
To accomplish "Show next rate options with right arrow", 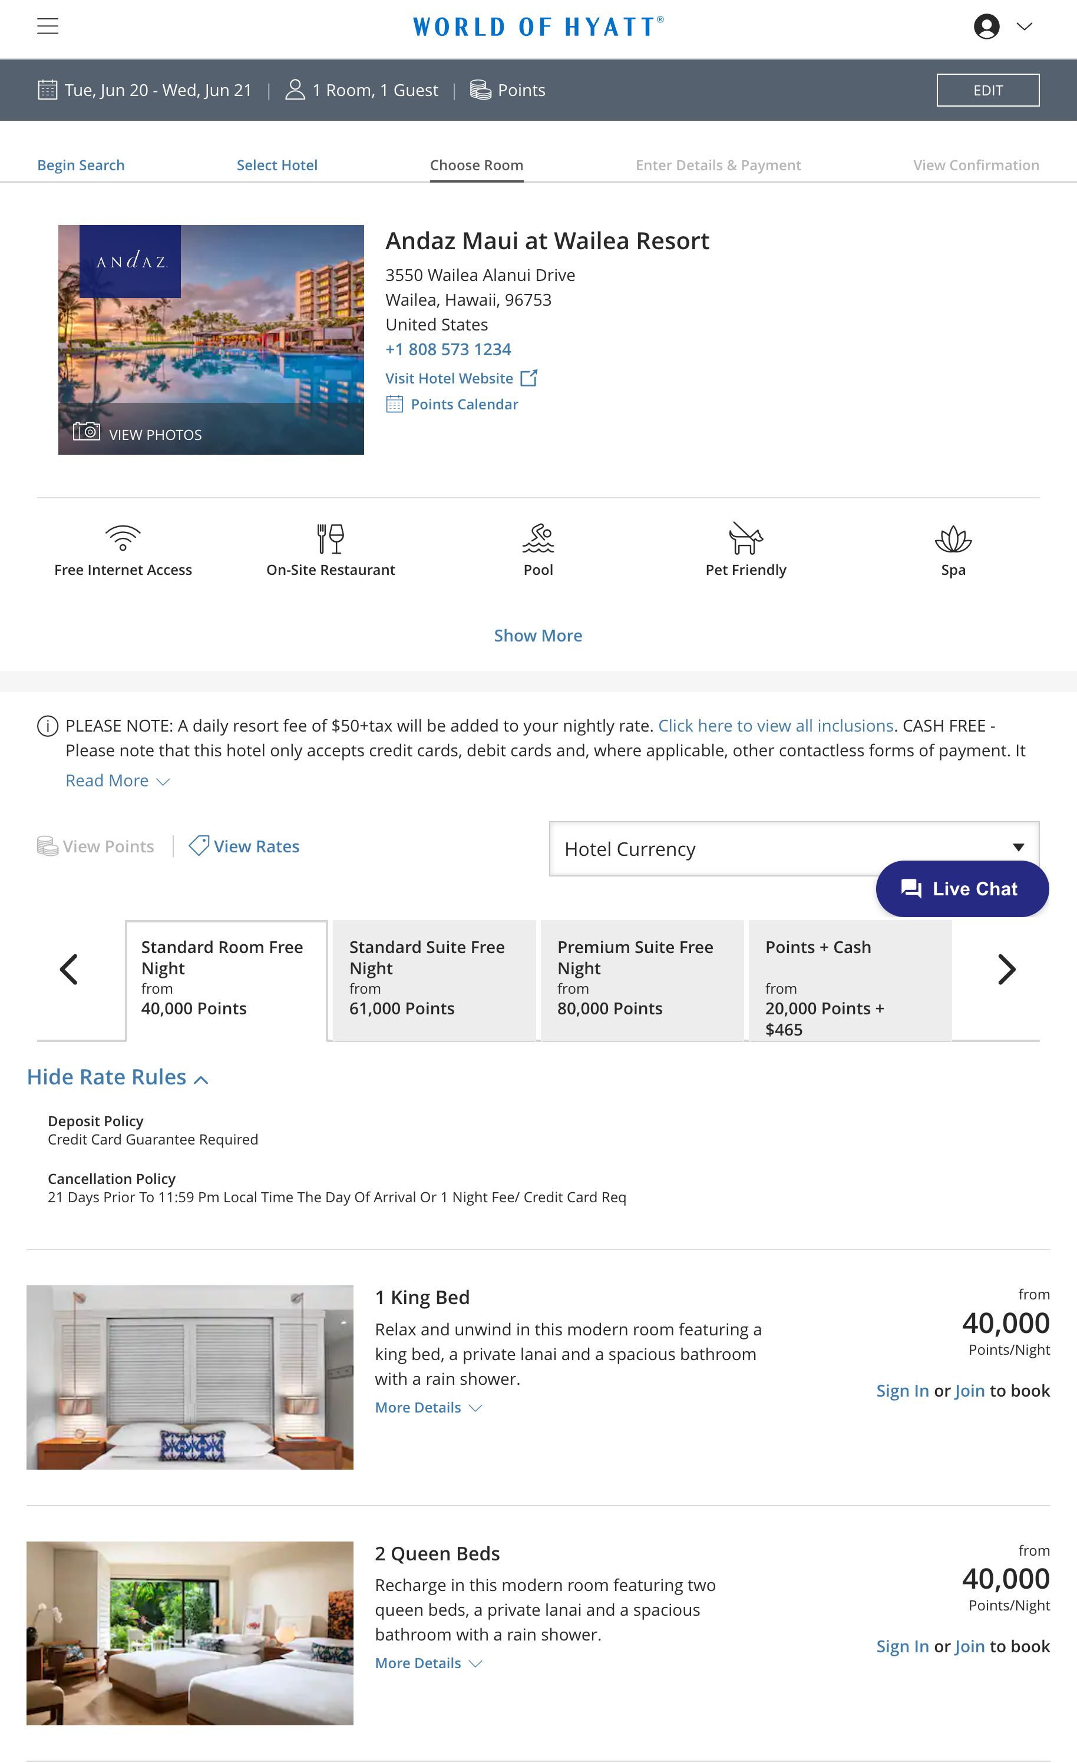I will click(1006, 970).
